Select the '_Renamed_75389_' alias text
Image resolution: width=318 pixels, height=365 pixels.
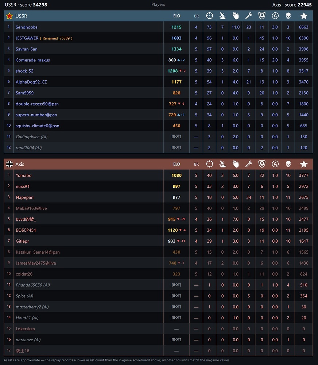(56, 38)
